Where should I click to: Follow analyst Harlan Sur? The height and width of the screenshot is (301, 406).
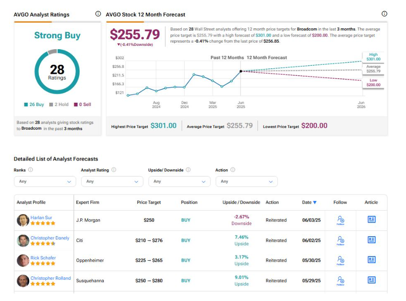pyautogui.click(x=341, y=220)
